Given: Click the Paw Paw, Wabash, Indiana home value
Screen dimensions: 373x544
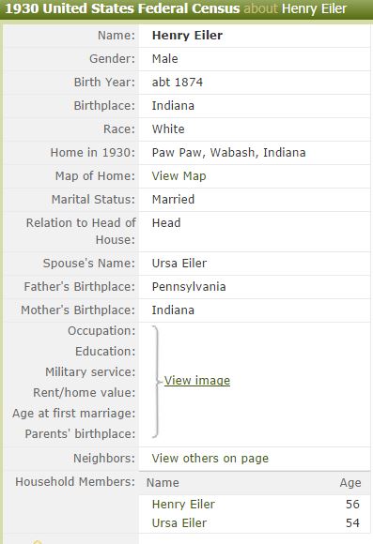Looking at the screenshot, I should pyautogui.click(x=228, y=152).
